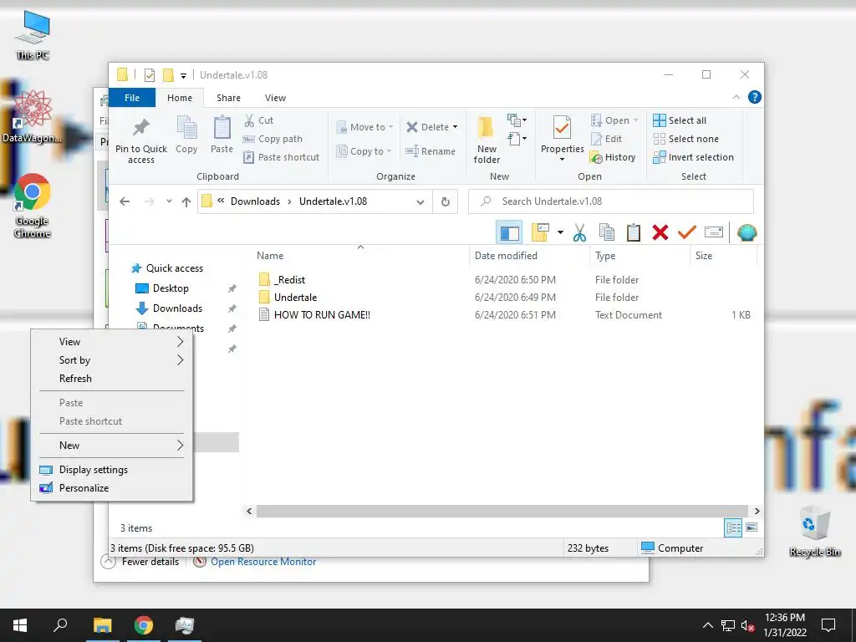Click the folder options toolbar icon
Image resolution: width=856 pixels, height=642 pixels.
coord(541,232)
